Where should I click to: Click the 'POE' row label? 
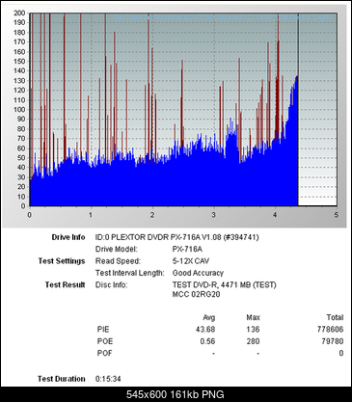[x=105, y=341]
